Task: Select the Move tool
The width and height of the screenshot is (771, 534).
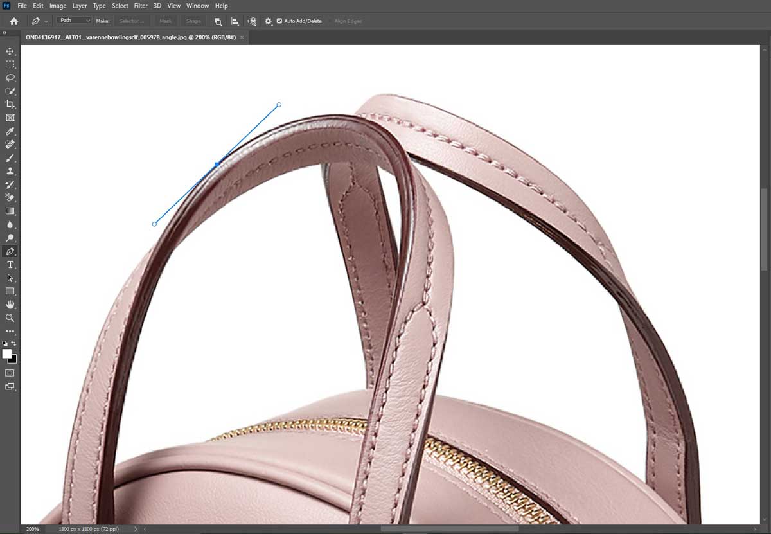Action: (10, 51)
